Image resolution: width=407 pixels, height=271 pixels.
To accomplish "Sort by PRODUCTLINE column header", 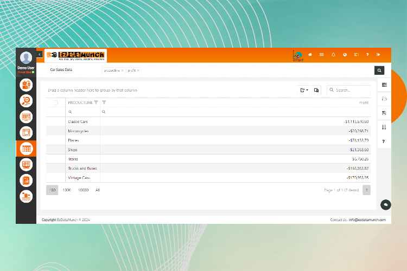I will 80,102.
